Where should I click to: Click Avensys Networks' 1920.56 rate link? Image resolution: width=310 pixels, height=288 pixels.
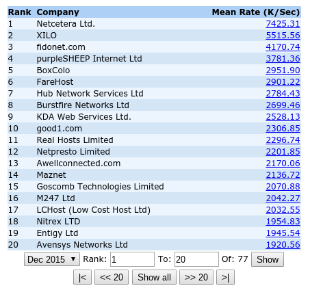(x=283, y=245)
